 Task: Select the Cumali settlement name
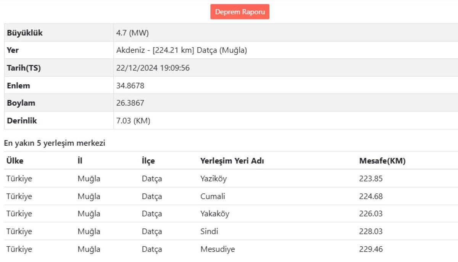coord(213,196)
